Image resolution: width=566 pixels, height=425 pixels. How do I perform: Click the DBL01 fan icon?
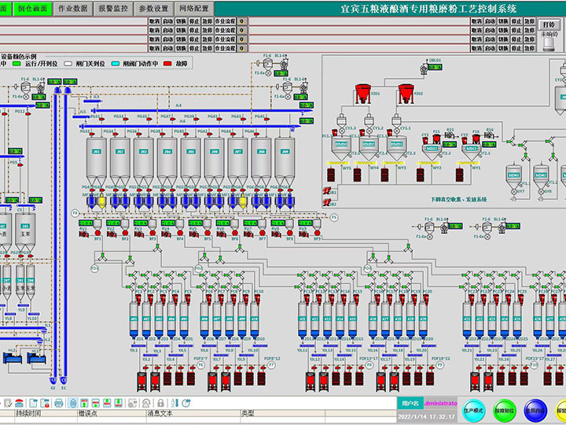point(424,68)
